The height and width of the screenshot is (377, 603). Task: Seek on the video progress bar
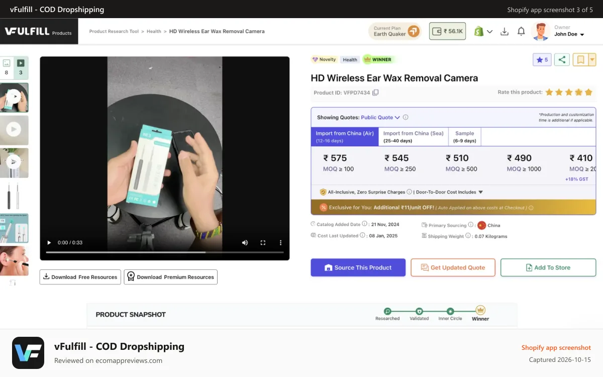point(165,252)
